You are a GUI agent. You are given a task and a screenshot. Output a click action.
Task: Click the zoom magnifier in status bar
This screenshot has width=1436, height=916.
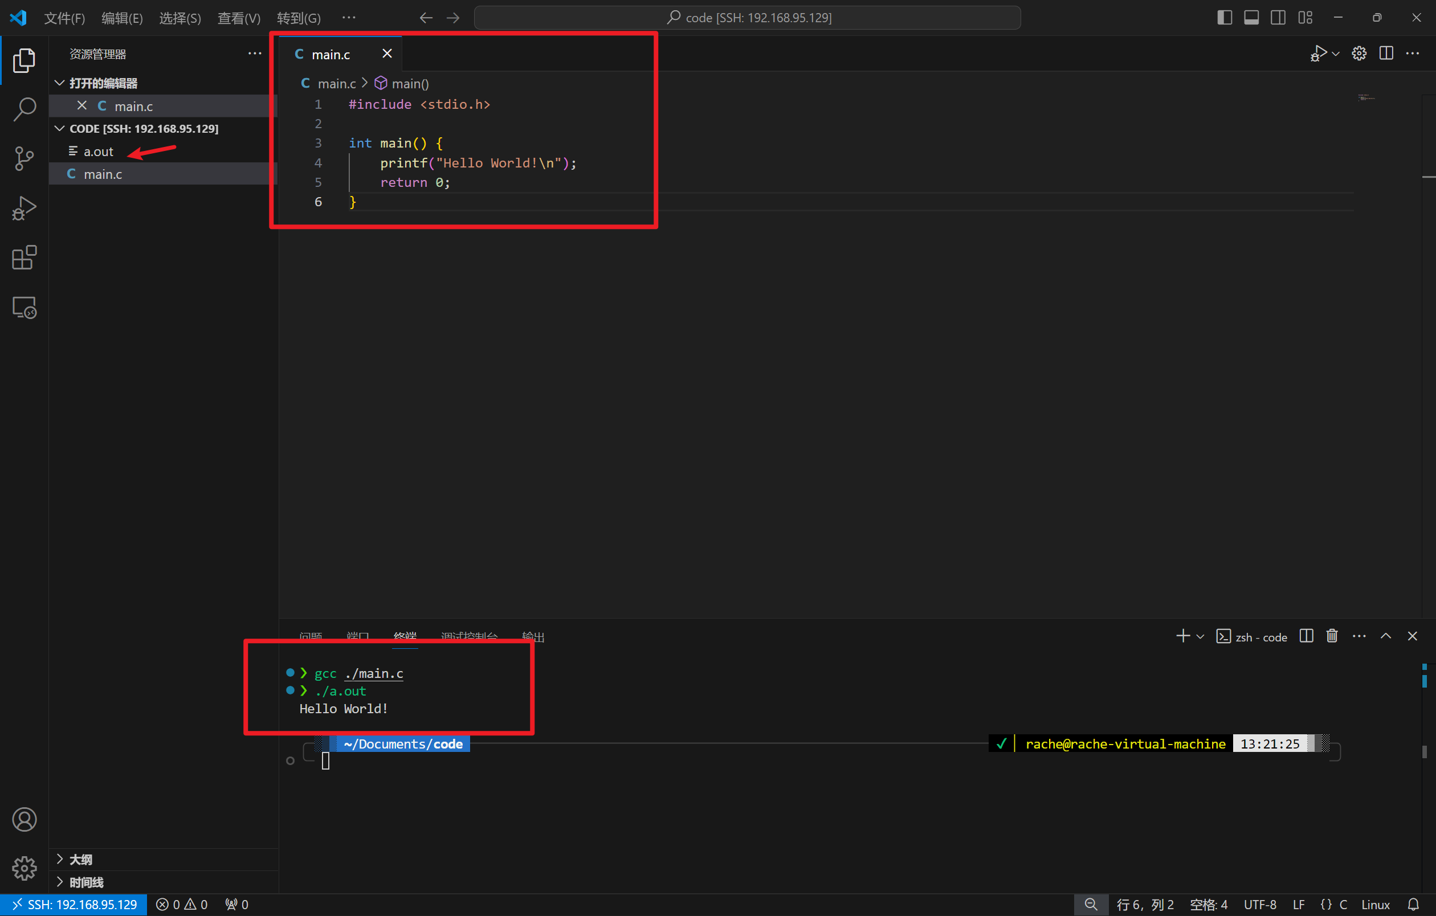click(1091, 905)
